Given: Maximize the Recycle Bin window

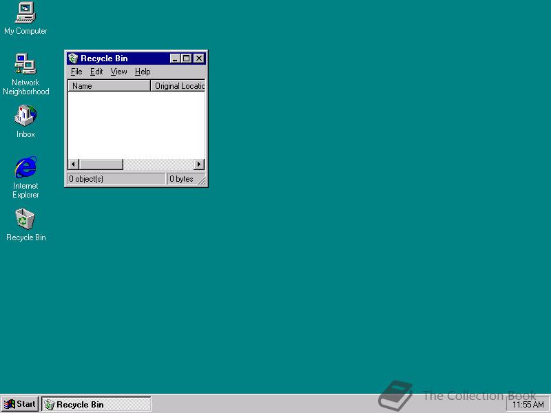Looking at the screenshot, I should click(x=186, y=59).
